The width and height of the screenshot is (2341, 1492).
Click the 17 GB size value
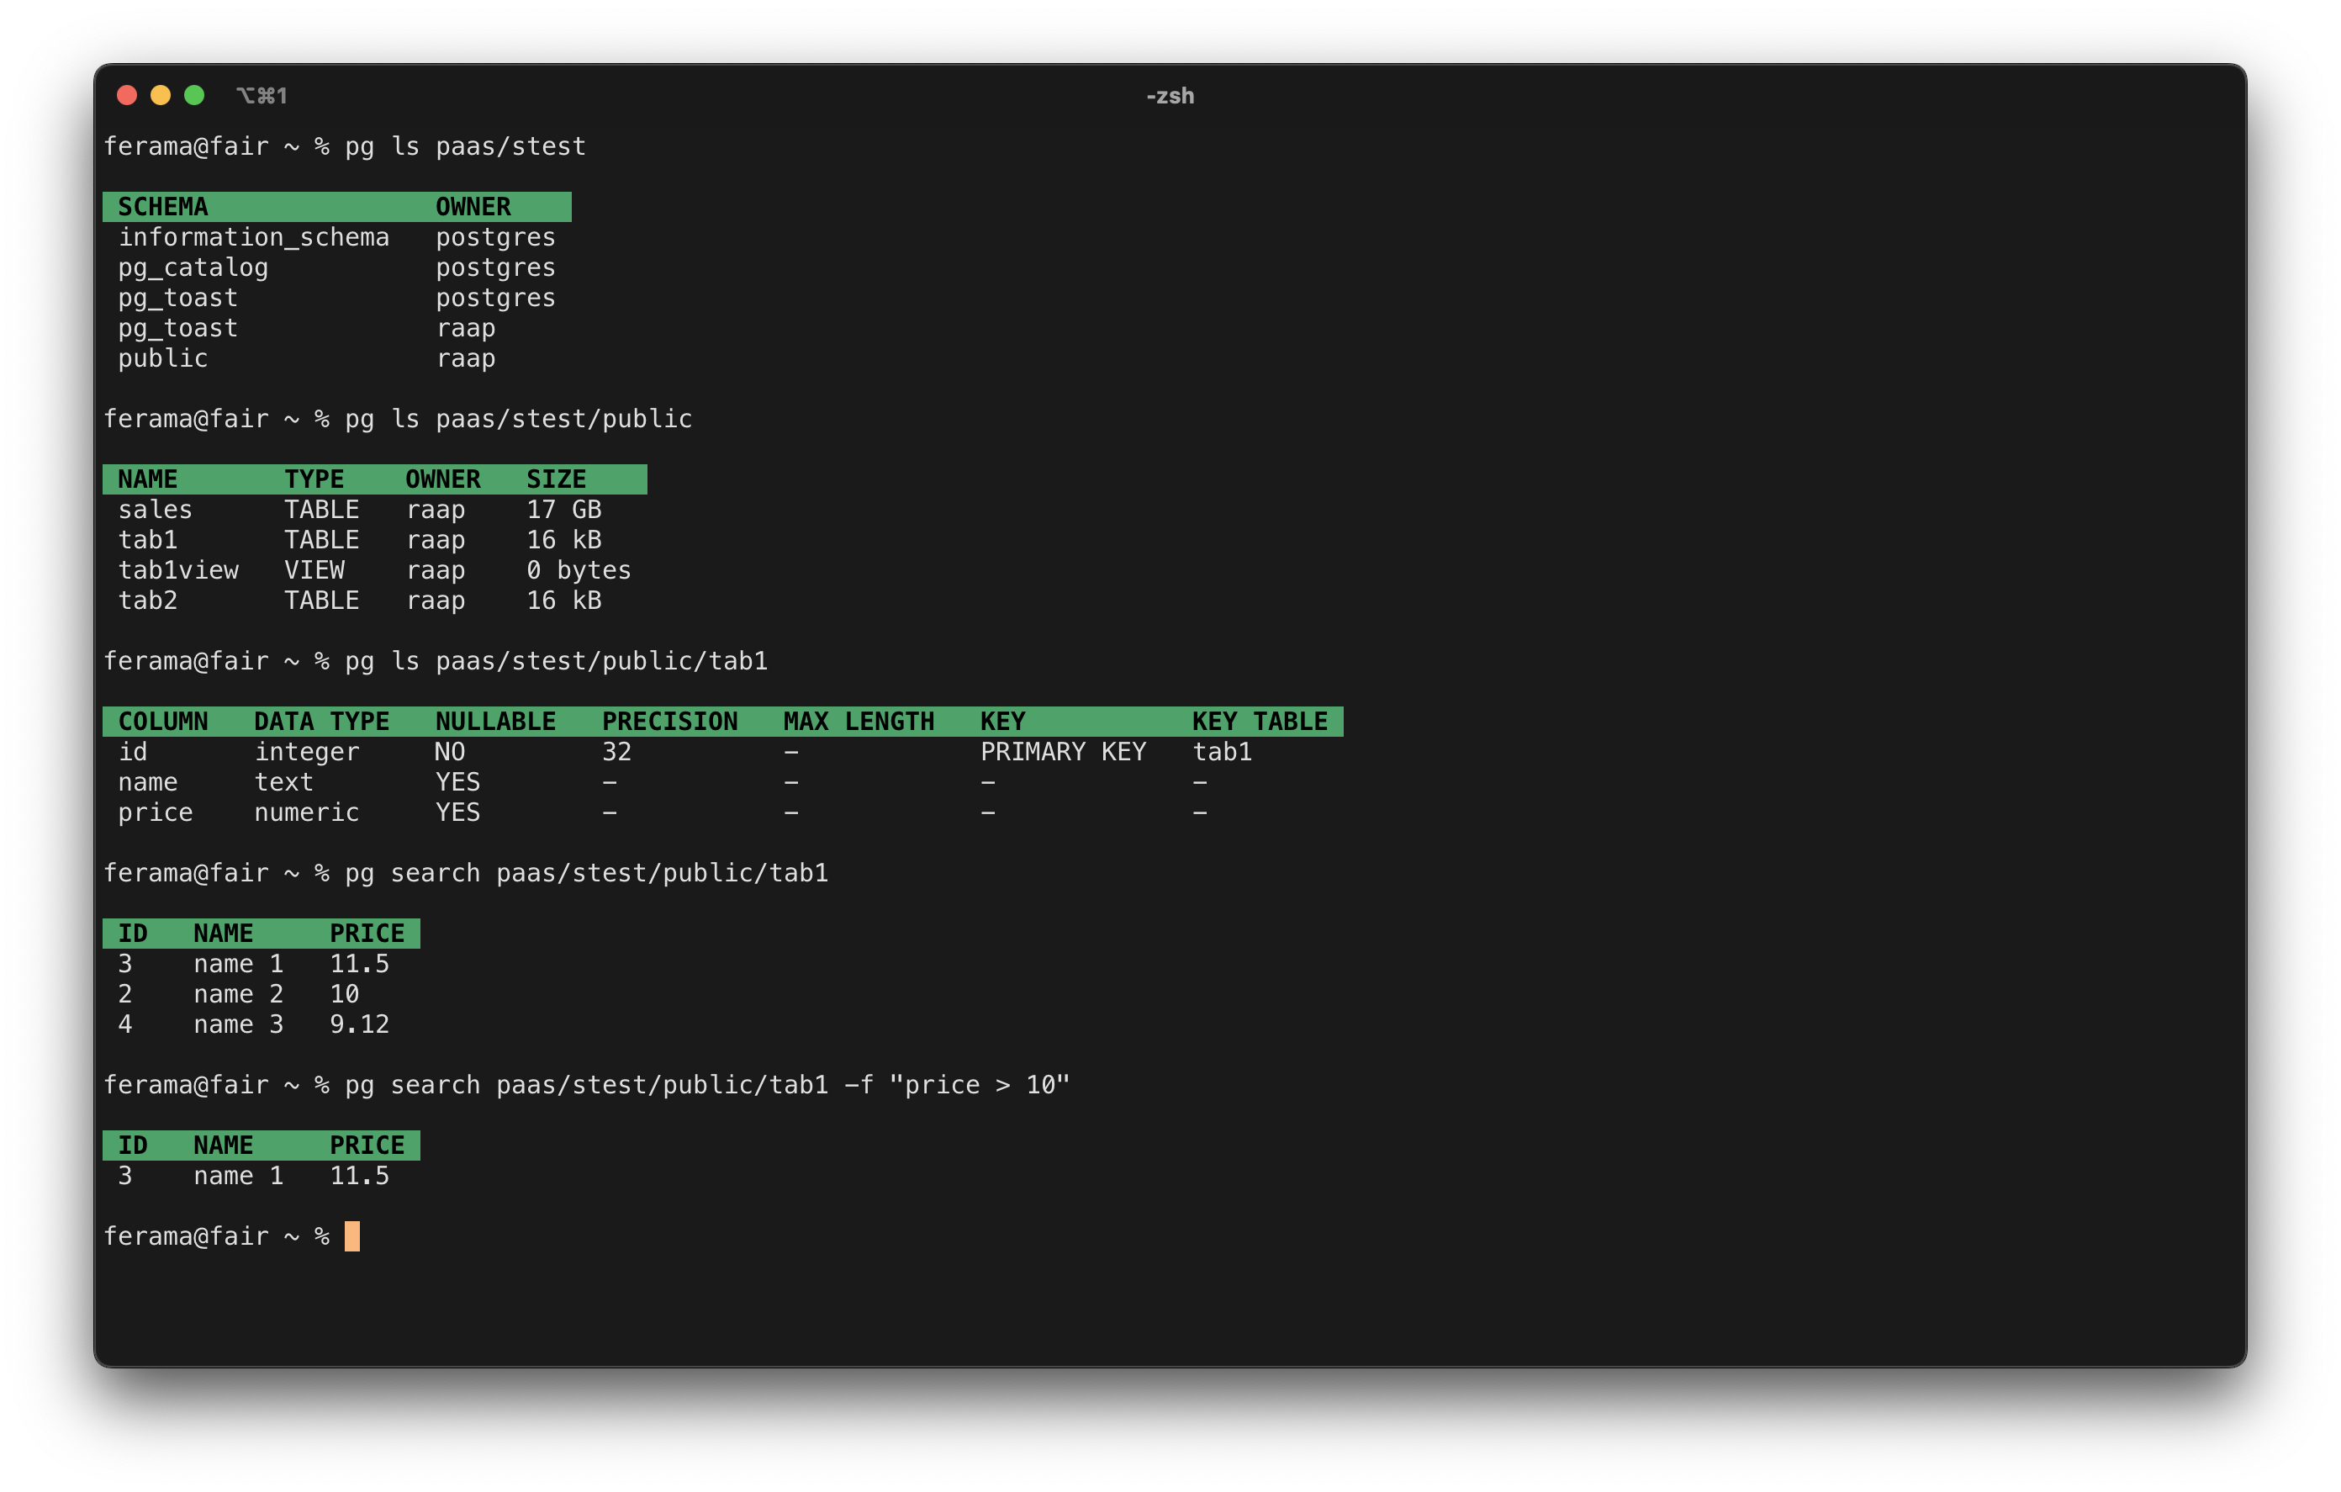564,510
